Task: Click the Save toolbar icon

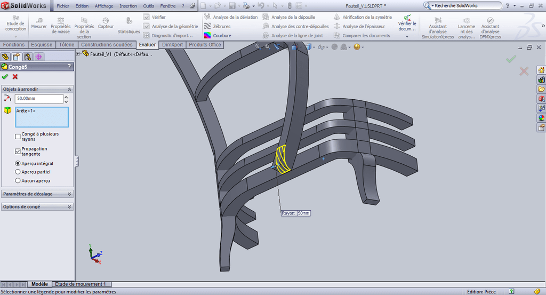Action: [232, 6]
